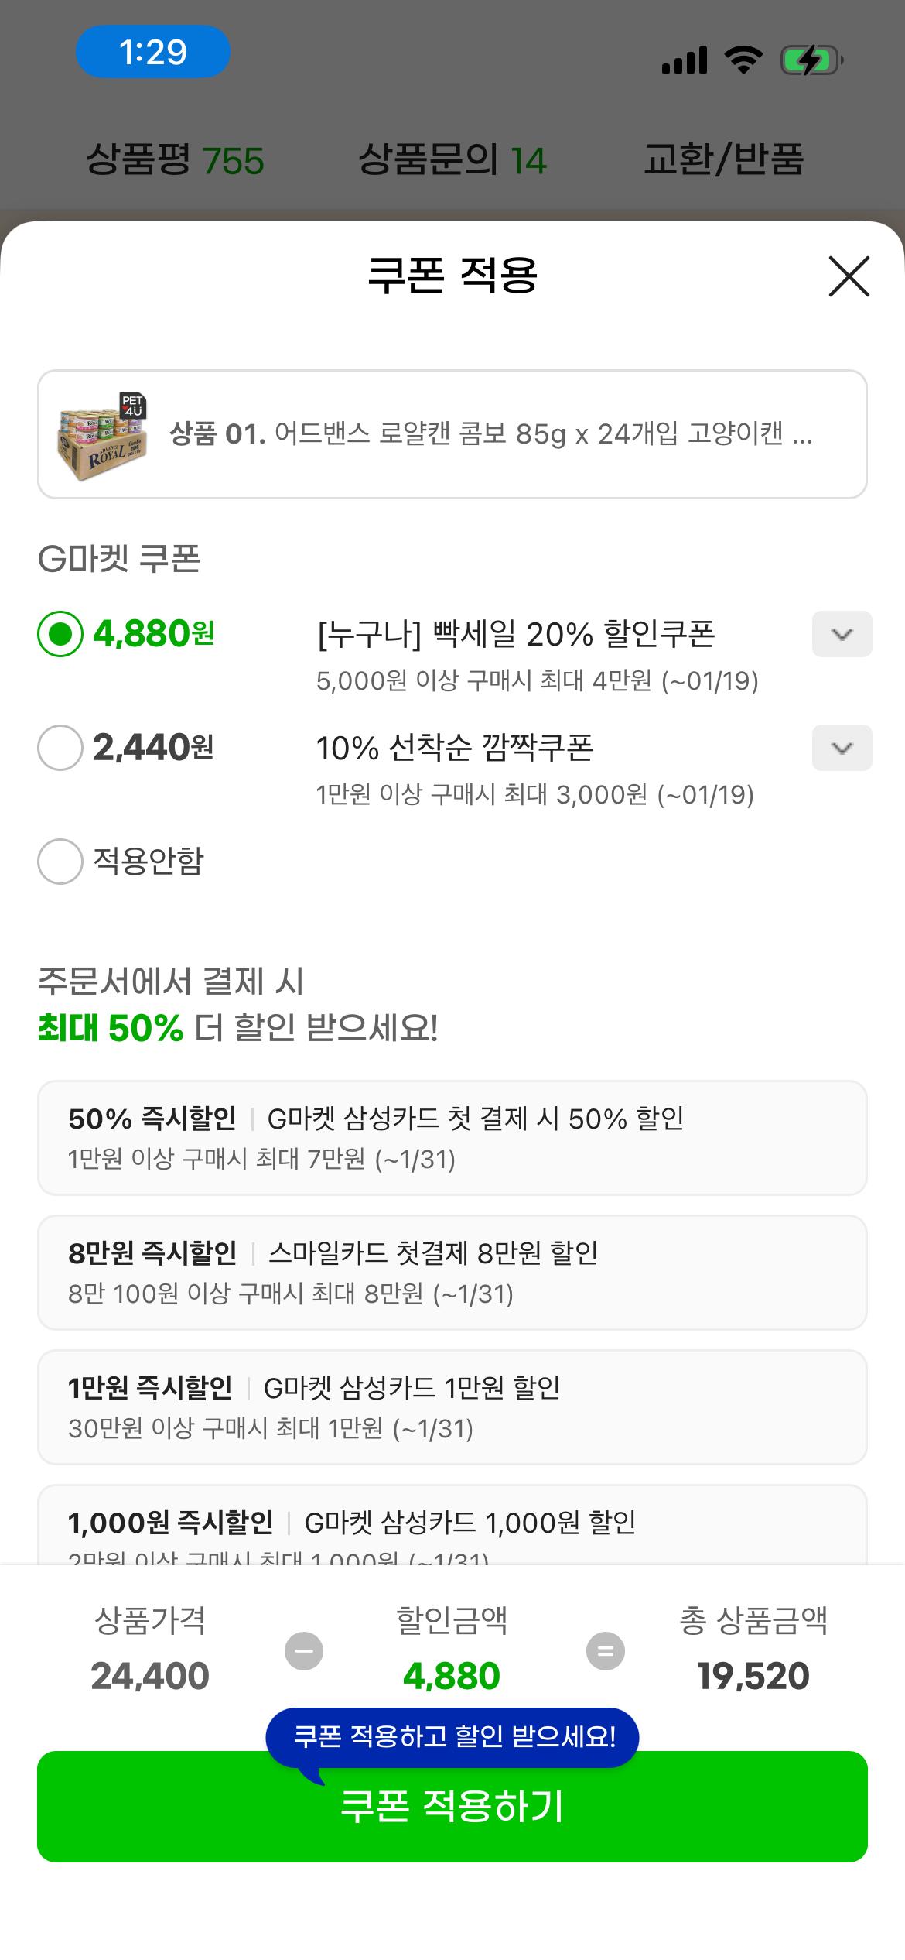Select the 2,440원 10% 깜짝쿠폰 radio

point(60,749)
